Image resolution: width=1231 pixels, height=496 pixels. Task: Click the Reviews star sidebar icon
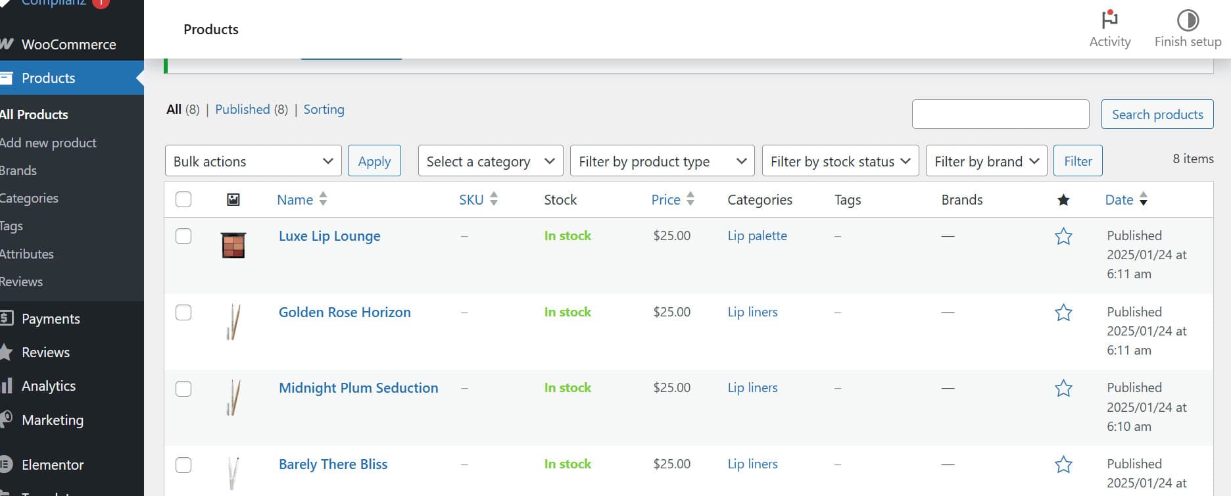pyautogui.click(x=6, y=352)
